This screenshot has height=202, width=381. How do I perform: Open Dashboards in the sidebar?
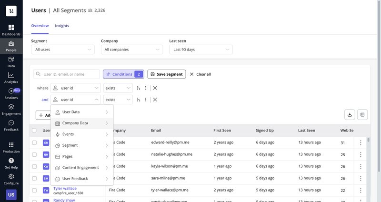[11, 30]
